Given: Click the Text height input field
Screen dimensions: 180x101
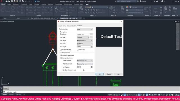Looking at the screenshot, I should coord(84,47).
